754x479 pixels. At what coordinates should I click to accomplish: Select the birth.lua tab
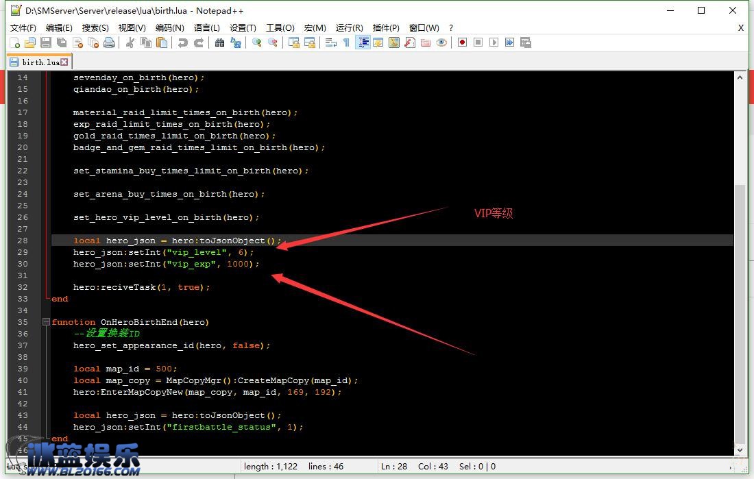[40, 62]
